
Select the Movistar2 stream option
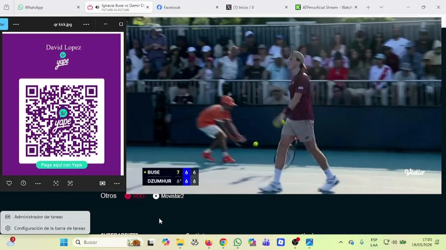click(x=168, y=196)
